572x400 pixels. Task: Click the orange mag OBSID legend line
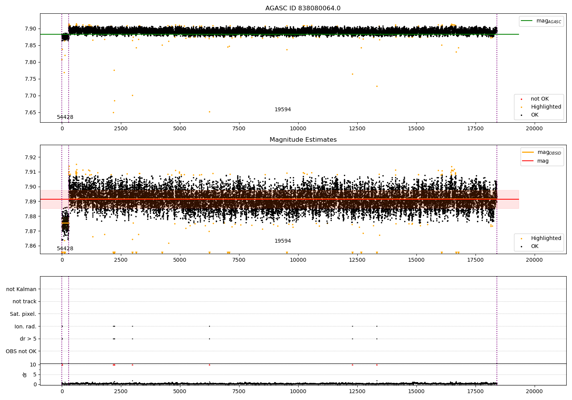click(x=528, y=152)
